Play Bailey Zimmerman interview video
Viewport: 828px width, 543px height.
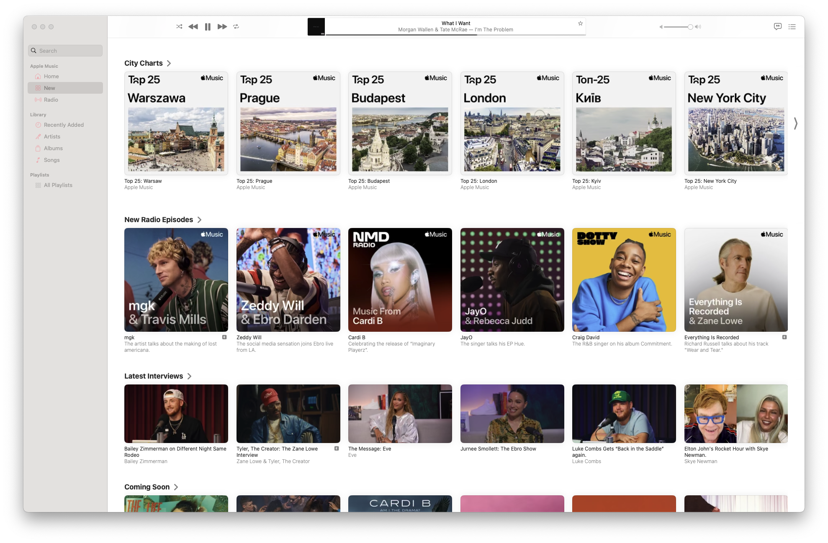pyautogui.click(x=176, y=414)
